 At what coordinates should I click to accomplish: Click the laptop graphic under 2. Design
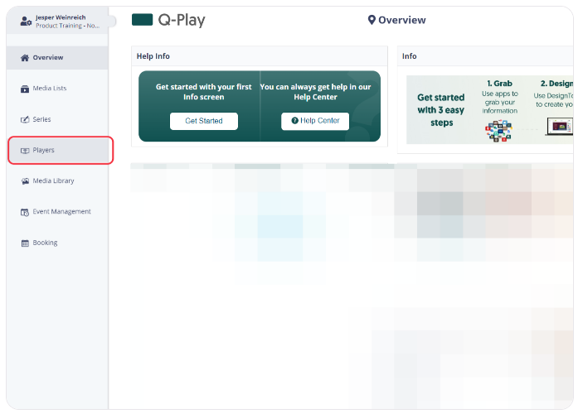pos(559,126)
